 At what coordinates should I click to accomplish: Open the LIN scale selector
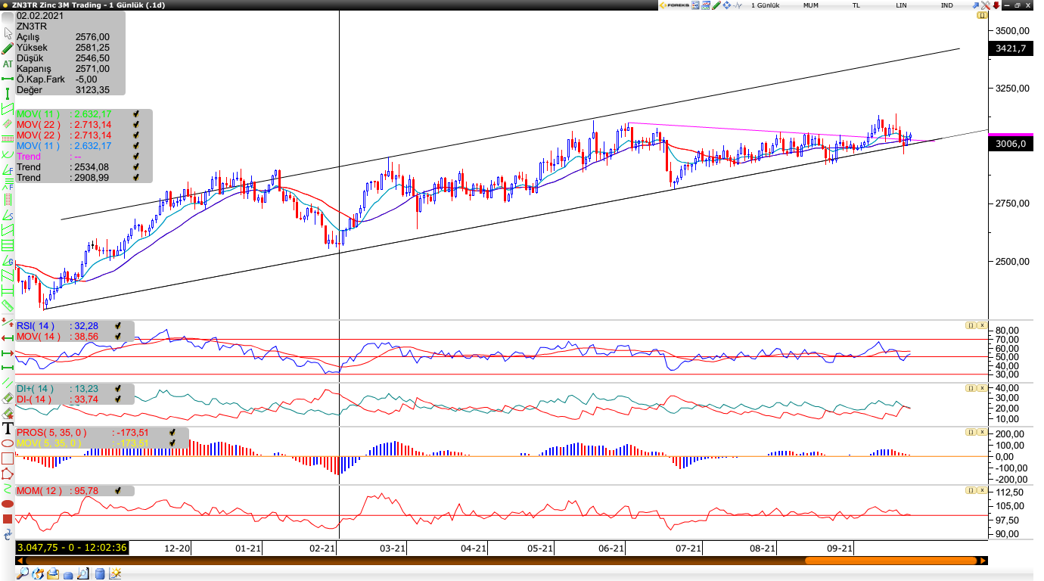901,5
